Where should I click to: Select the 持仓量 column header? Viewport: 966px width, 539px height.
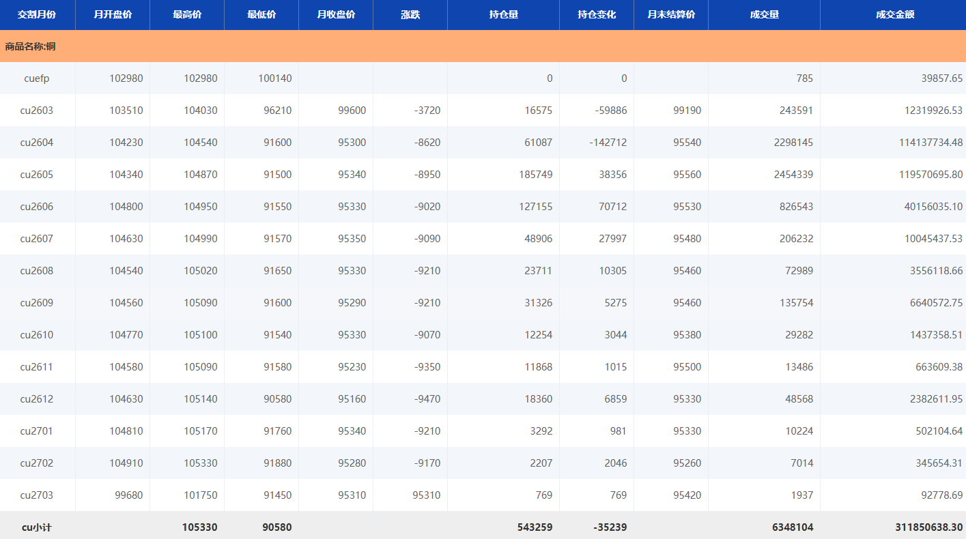click(503, 14)
